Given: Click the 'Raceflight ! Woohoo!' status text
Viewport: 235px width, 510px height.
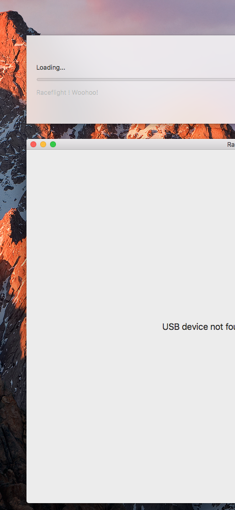Looking at the screenshot, I should click(x=67, y=93).
